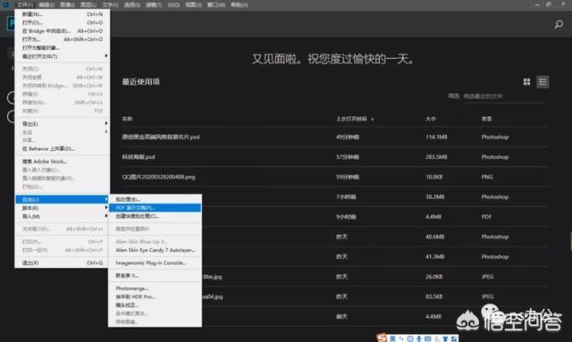
Task: Click the 9小时前 time cell
Action: (x=346, y=217)
